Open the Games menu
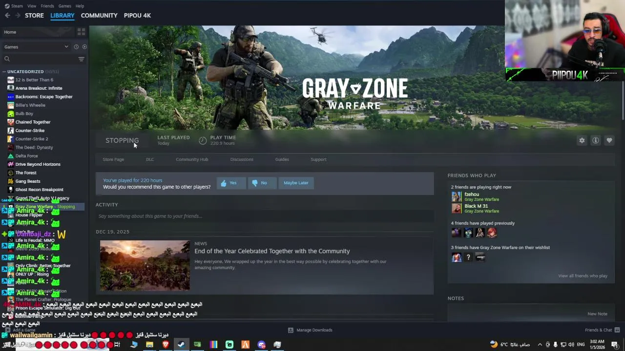Screen dimensions: 625x351 click(x=64, y=6)
